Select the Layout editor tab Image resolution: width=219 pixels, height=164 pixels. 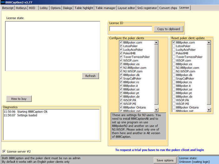[126, 8]
